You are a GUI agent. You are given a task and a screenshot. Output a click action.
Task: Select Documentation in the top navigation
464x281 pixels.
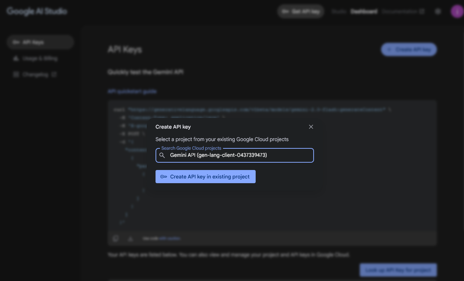click(399, 11)
